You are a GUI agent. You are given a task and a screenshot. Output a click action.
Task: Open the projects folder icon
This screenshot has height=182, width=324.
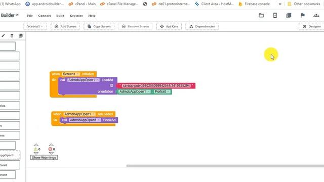(261, 16)
